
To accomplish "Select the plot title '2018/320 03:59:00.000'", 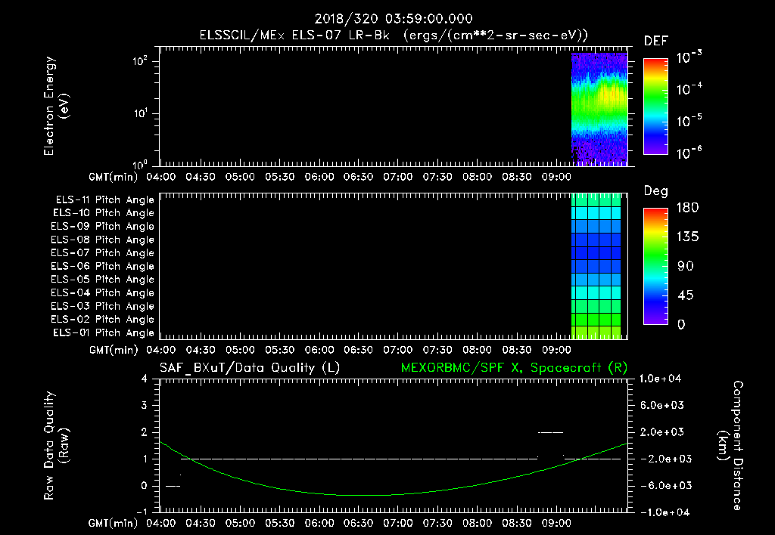I will coord(394,19).
